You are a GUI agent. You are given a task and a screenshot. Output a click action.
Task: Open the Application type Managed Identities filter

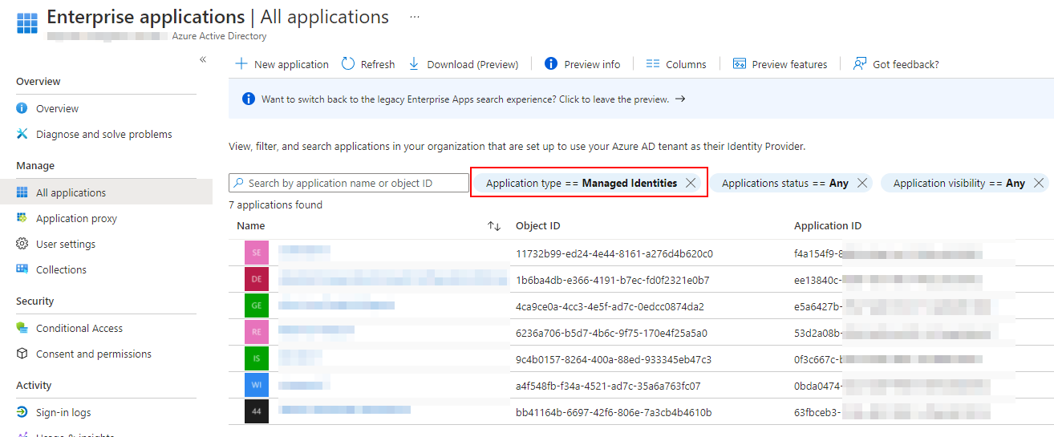point(582,183)
